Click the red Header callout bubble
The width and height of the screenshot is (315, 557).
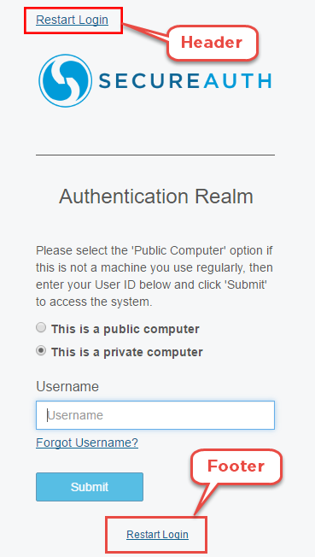(x=212, y=43)
